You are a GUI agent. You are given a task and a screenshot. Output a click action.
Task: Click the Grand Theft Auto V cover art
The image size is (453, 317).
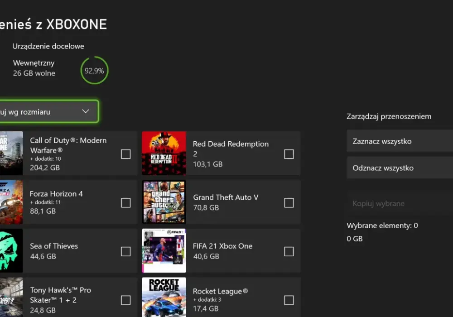click(164, 202)
